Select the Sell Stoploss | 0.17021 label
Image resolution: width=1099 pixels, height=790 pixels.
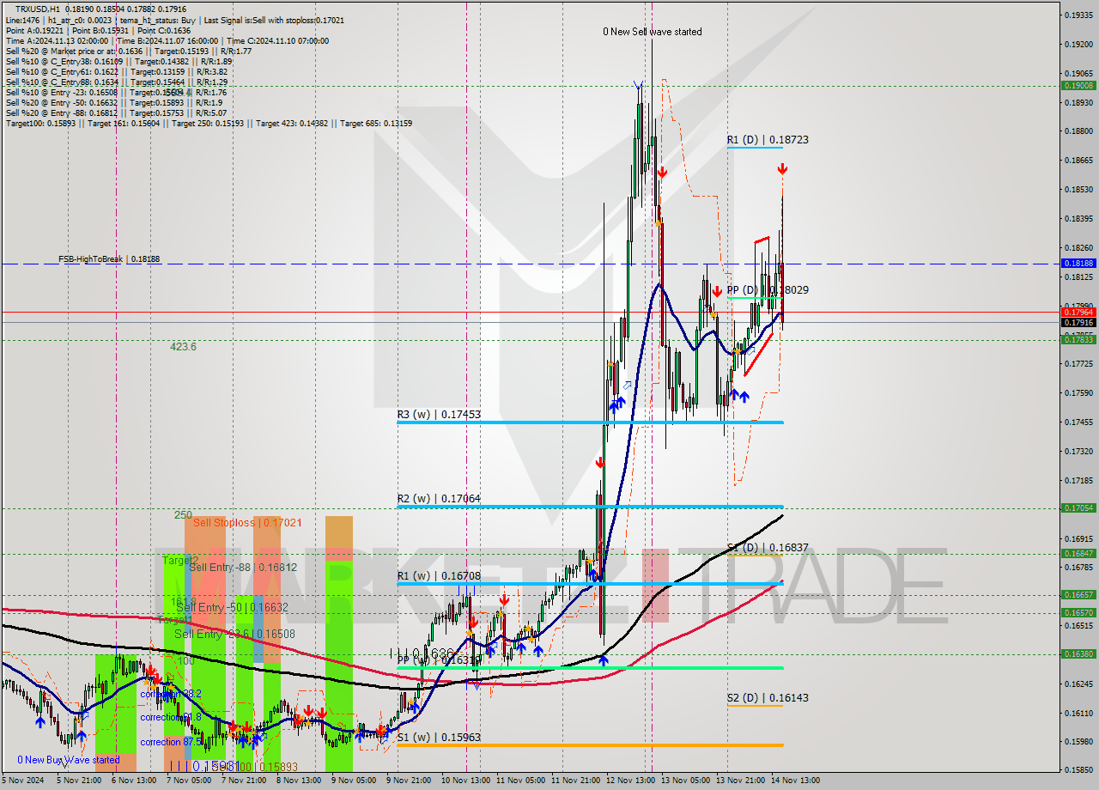point(247,522)
